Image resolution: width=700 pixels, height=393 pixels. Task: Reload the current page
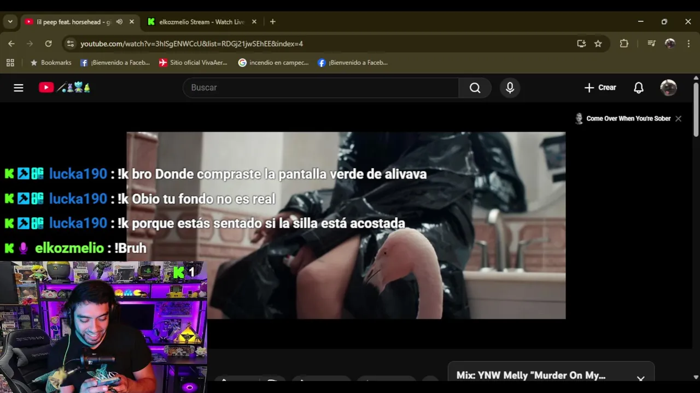point(48,44)
